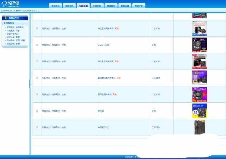Click the 乡巴佬 XABARA.COM logo
The width and height of the screenshot is (226, 159).
[x=10, y=4]
